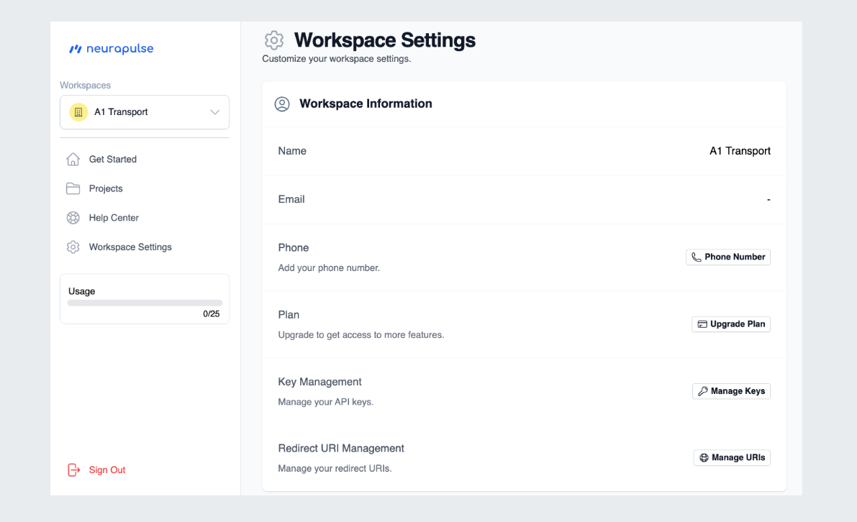857x522 pixels.
Task: Select Workspace Settings in sidebar
Action: (130, 247)
